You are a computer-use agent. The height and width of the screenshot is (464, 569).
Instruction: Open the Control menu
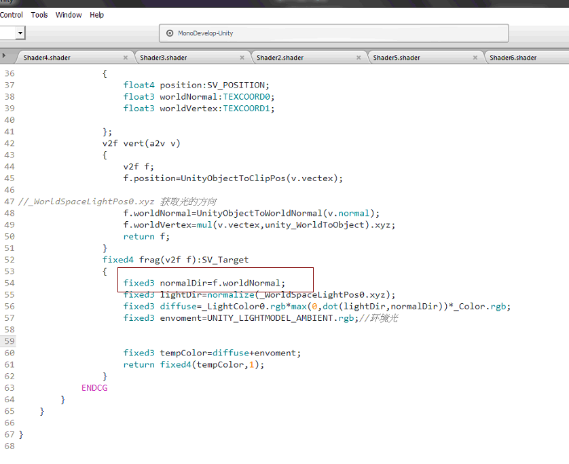click(x=12, y=15)
